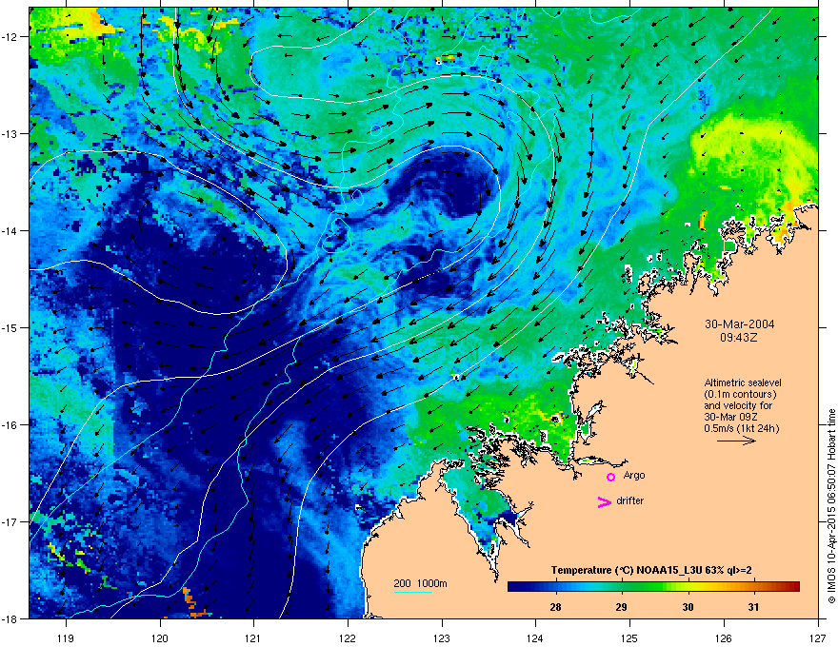This screenshot has width=838, height=647.
Task: Select the temperature color bar
Action: tap(653, 586)
